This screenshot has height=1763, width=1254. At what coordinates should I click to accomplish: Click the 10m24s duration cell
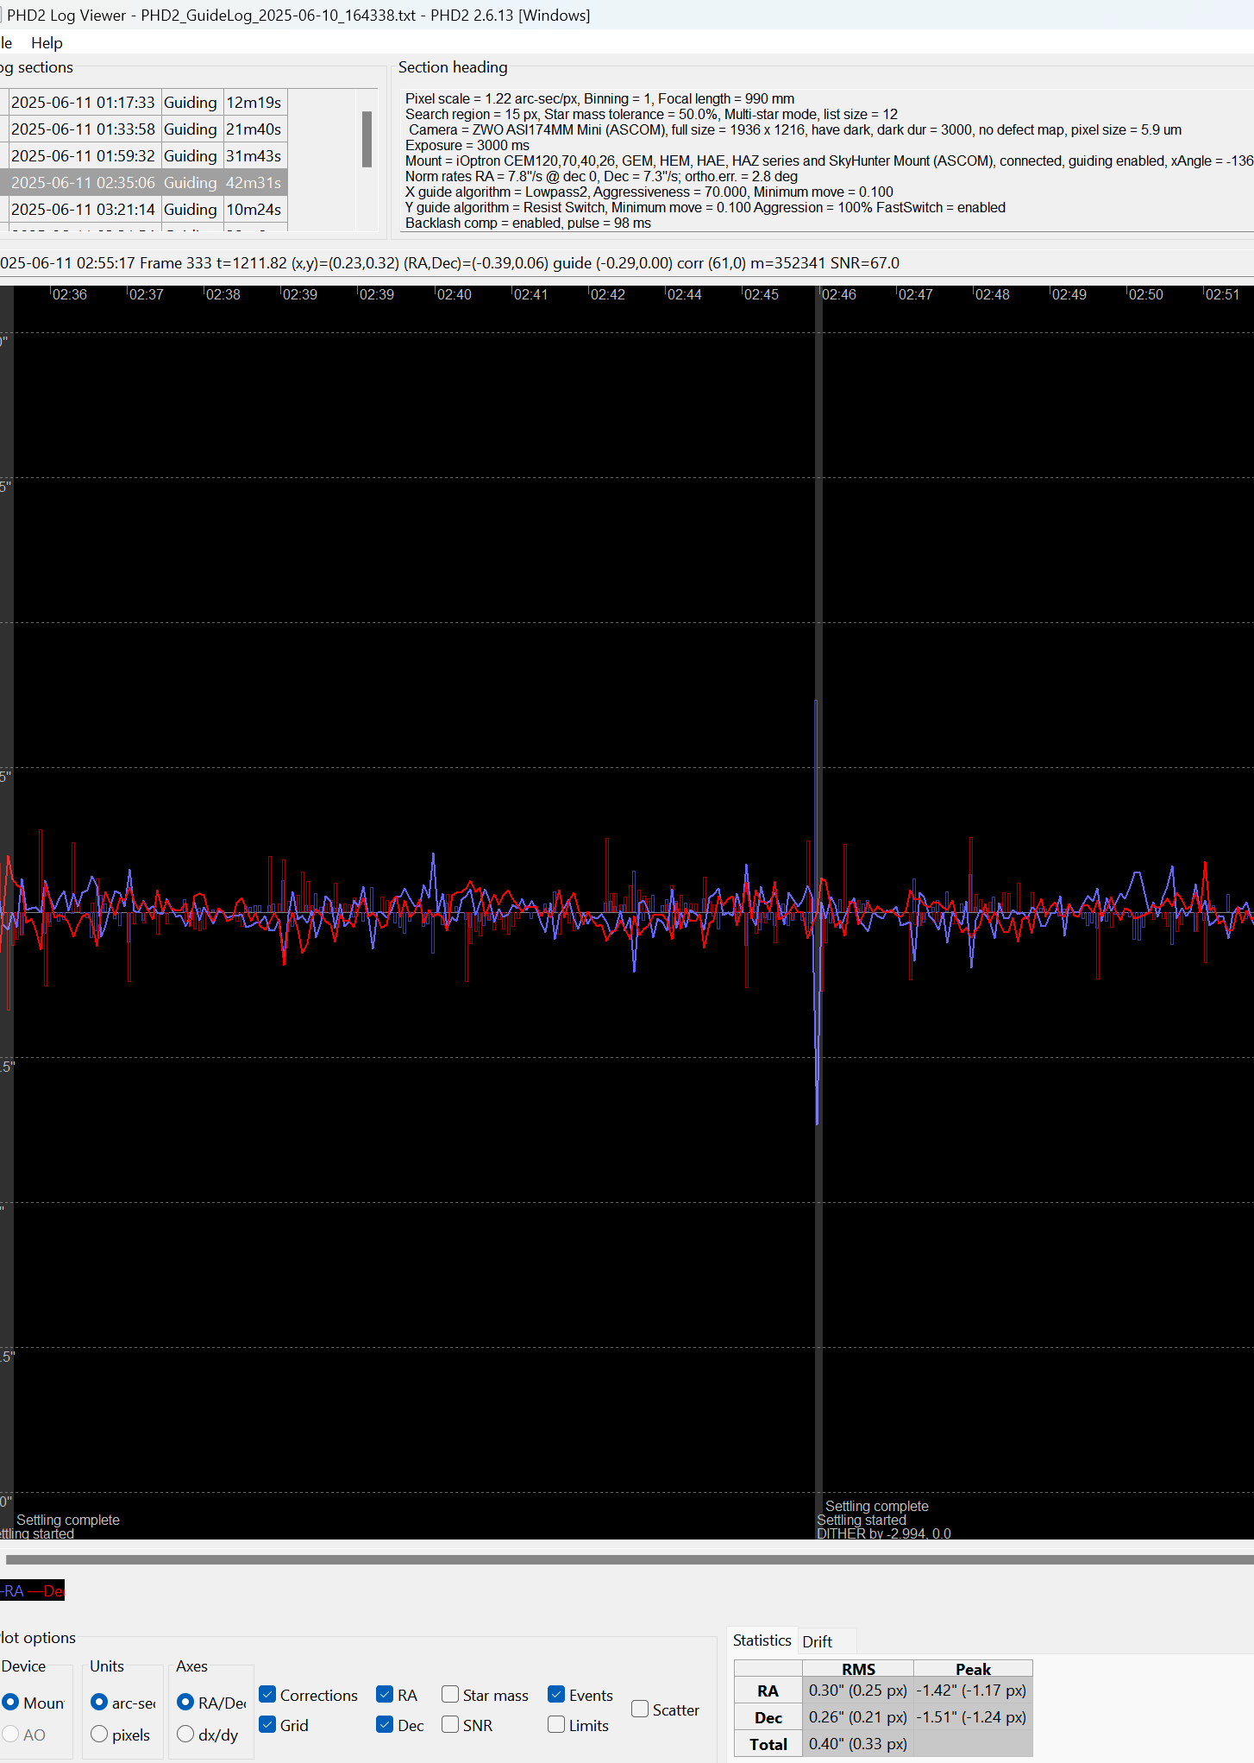click(254, 210)
